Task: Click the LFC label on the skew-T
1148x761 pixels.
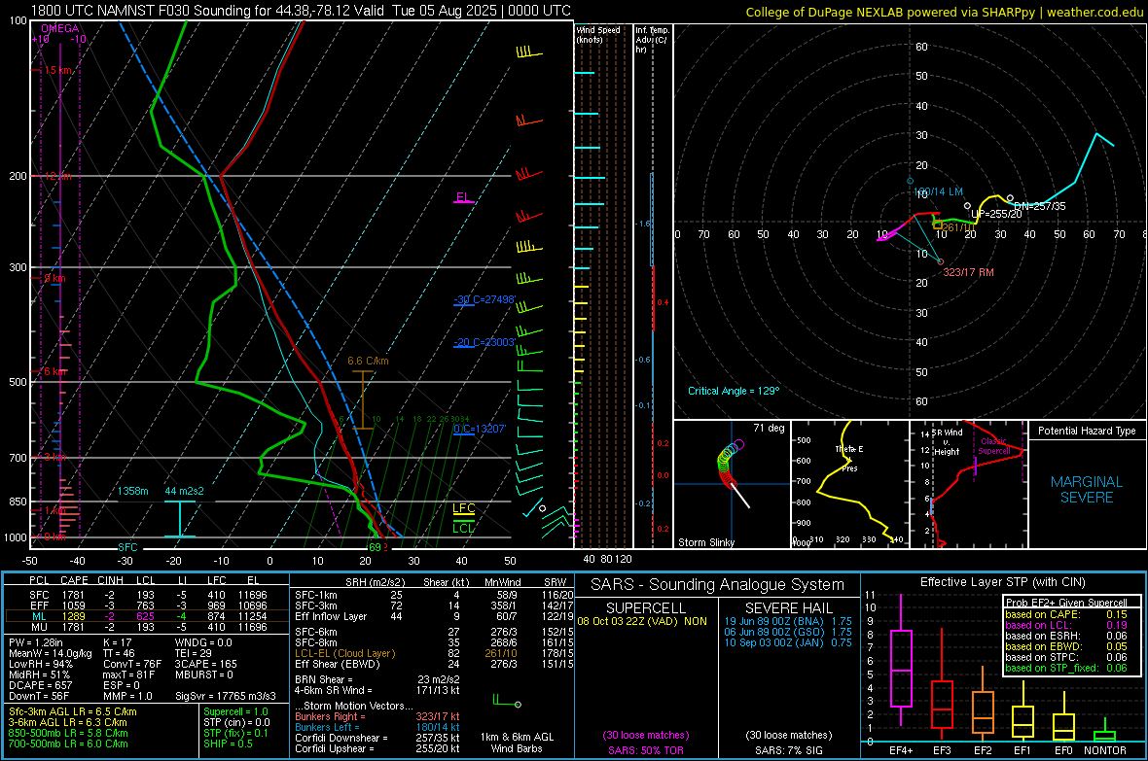Action: coord(463,508)
